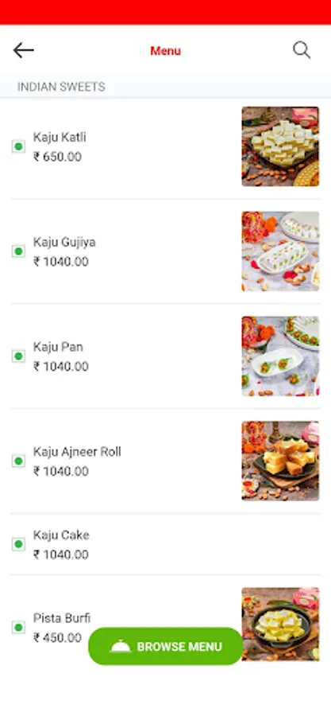Tap the veg indicator beside Kaju Cake
The image size is (331, 716).
click(x=18, y=544)
